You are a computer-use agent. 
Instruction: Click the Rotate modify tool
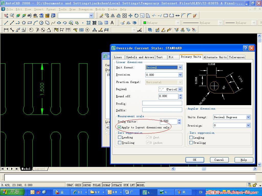coord(136,16)
